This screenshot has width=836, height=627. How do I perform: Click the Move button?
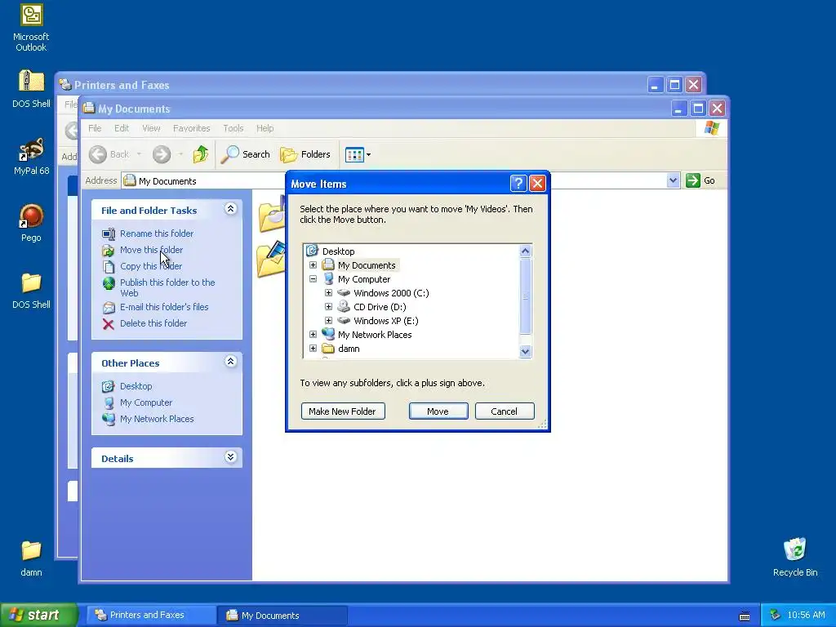pyautogui.click(x=438, y=411)
